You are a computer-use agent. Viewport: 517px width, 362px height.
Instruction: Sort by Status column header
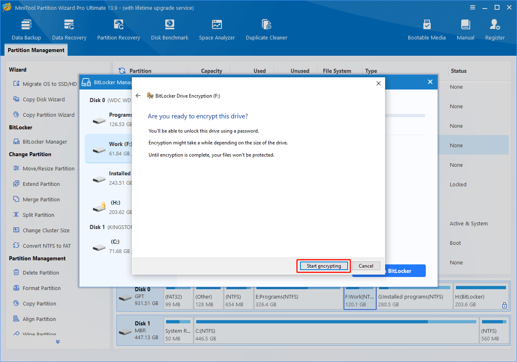tap(459, 71)
